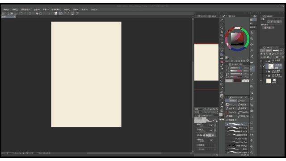The width and height of the screenshot is (286, 161).
Task: Click the transparent checkerboard icon in command bar
Action: coord(56,13)
